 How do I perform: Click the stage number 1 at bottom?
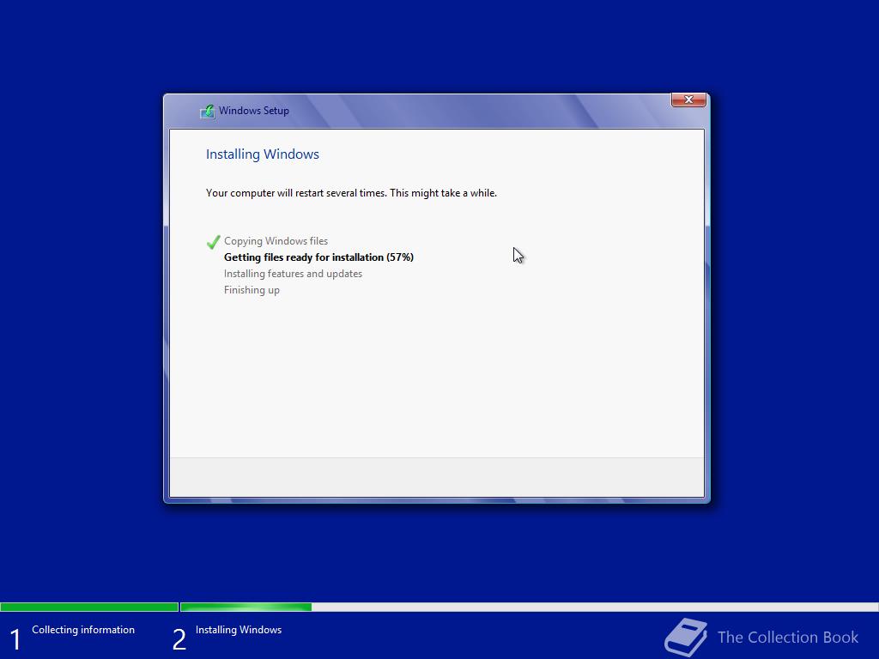[15, 639]
